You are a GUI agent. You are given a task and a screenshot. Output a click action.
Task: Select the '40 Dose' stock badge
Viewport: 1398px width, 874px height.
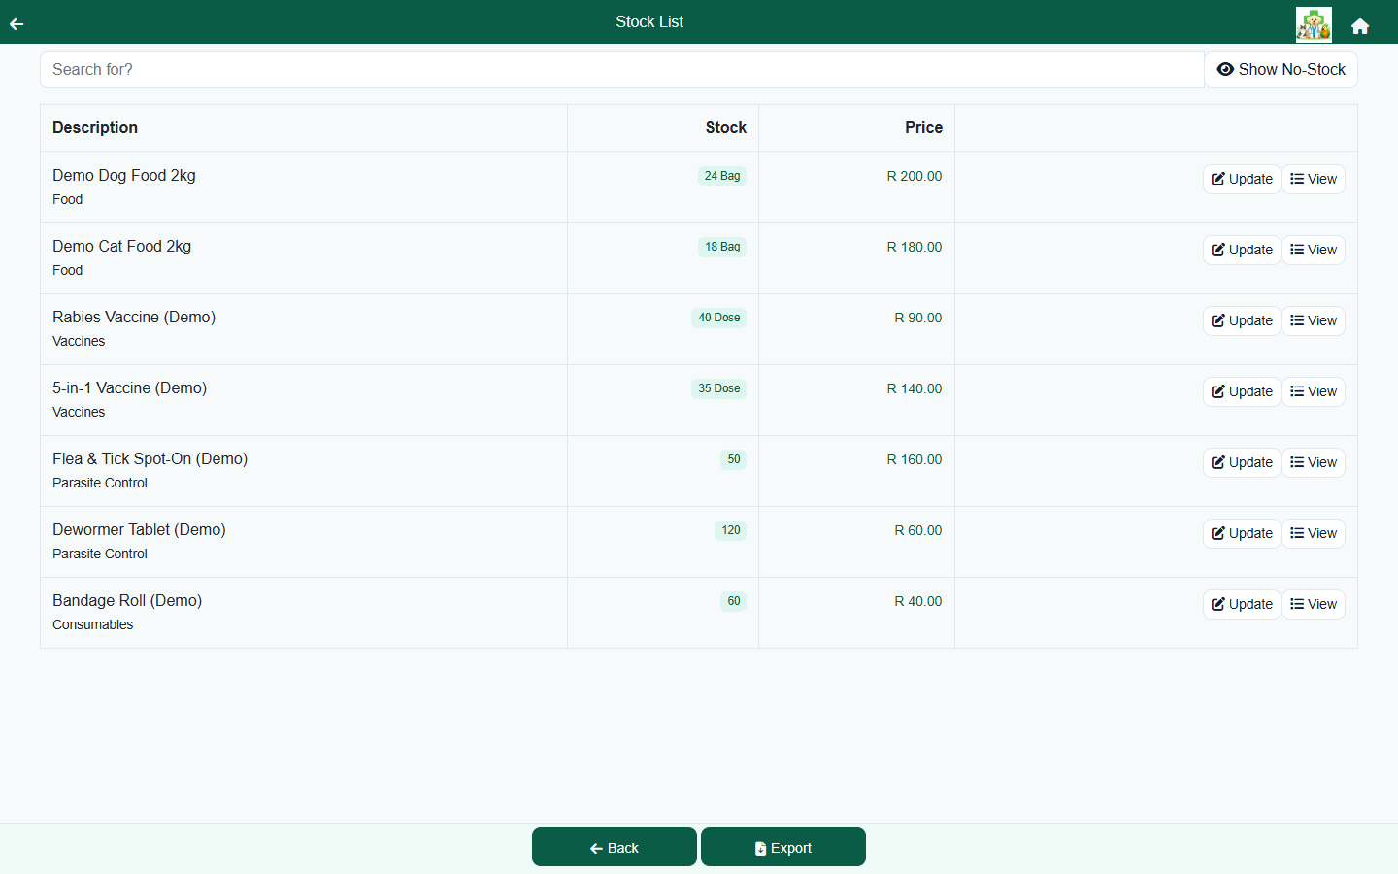coord(719,318)
